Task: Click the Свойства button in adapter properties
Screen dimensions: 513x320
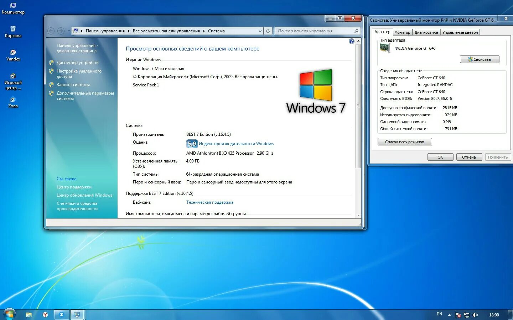Action: pos(480,59)
